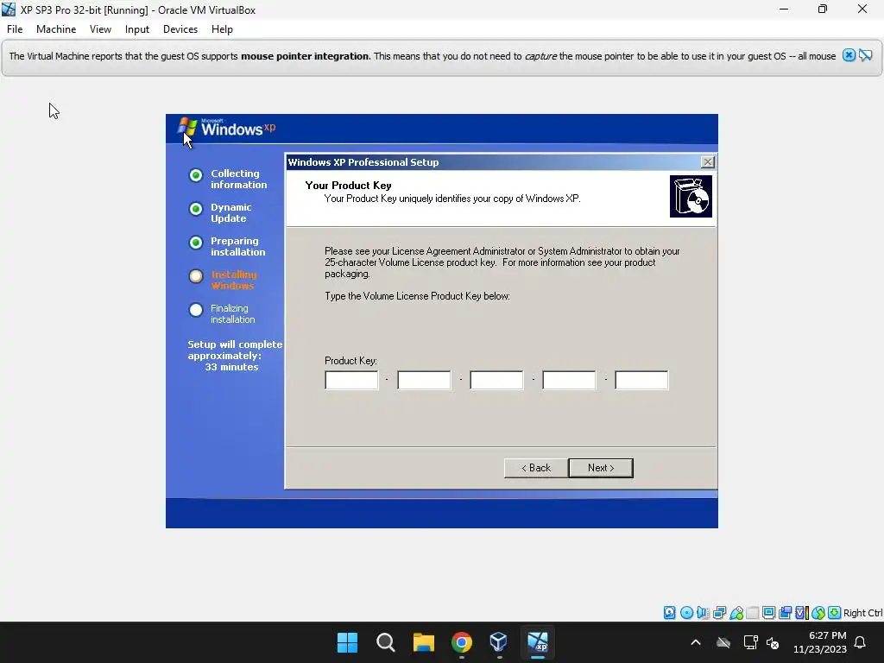
Task: Click the 'Your Product Key' heading
Action: (x=348, y=186)
